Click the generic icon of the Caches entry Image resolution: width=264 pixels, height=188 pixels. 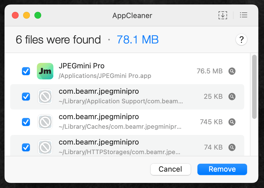click(x=45, y=122)
